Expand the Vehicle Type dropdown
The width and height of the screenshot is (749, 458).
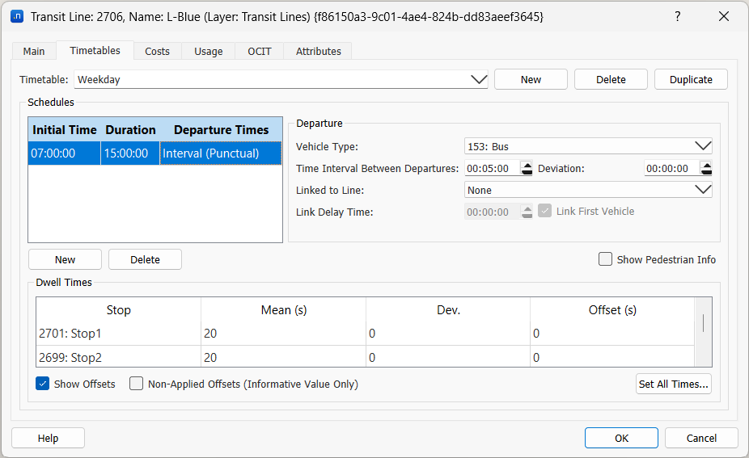[x=702, y=146]
